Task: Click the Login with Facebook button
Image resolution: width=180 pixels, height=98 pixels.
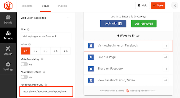Action: pos(113,24)
